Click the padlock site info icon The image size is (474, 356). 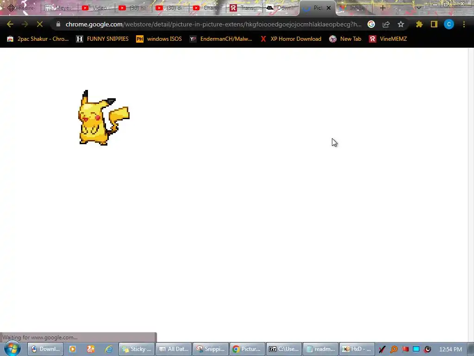click(58, 24)
